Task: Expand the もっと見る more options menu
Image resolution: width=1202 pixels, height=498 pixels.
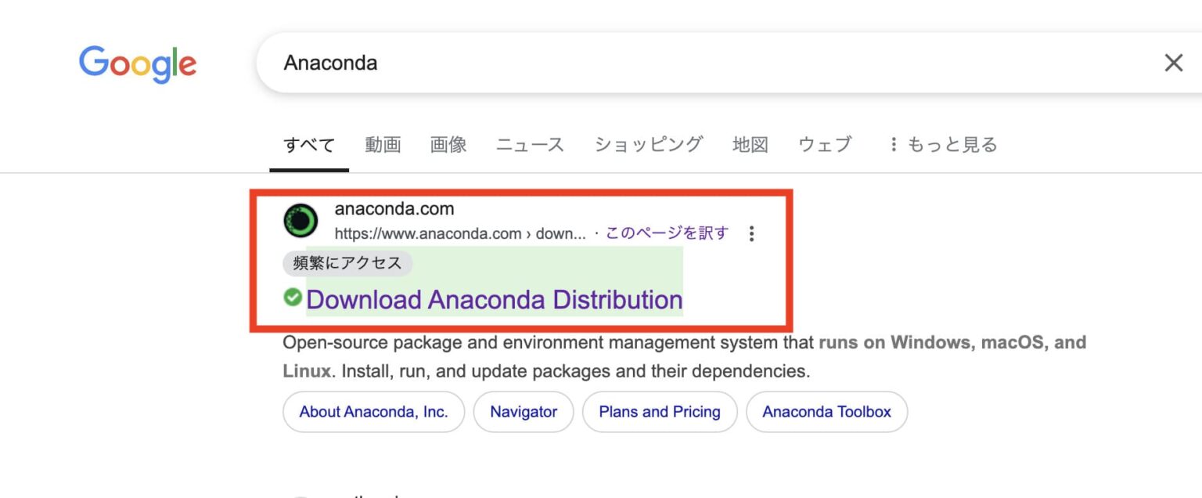Action: (x=943, y=144)
